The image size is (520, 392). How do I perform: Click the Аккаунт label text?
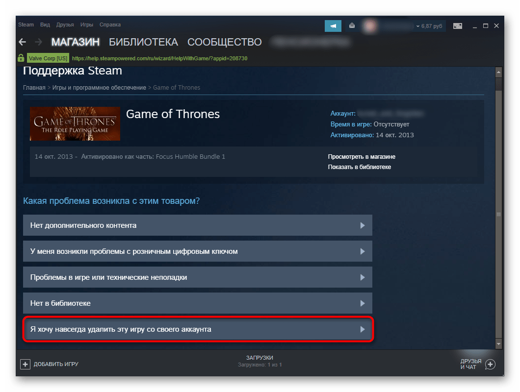[x=343, y=113]
